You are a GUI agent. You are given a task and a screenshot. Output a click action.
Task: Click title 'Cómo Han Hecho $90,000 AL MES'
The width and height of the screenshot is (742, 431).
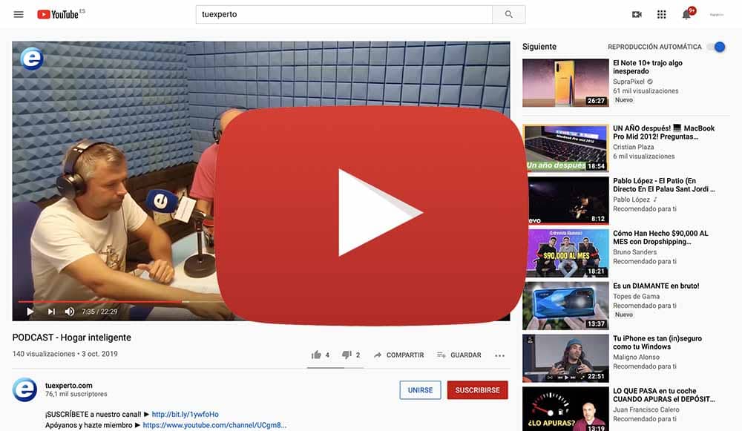click(660, 237)
